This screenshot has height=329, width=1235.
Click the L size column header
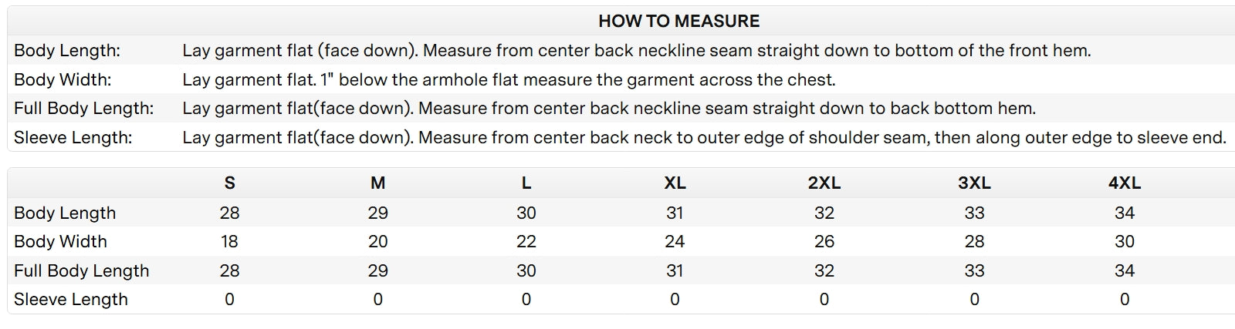(526, 183)
